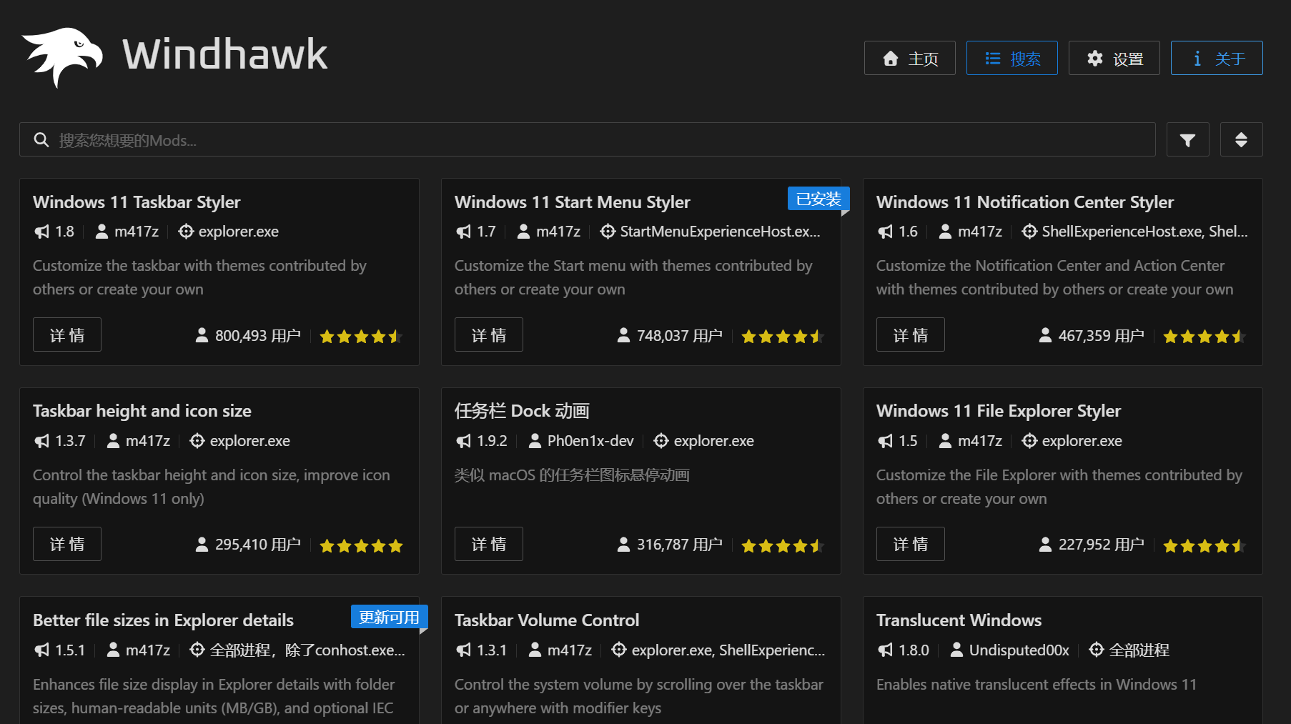Click target icon next to StartMenuExperienceHost.ex...
The image size is (1291, 724).
(608, 232)
